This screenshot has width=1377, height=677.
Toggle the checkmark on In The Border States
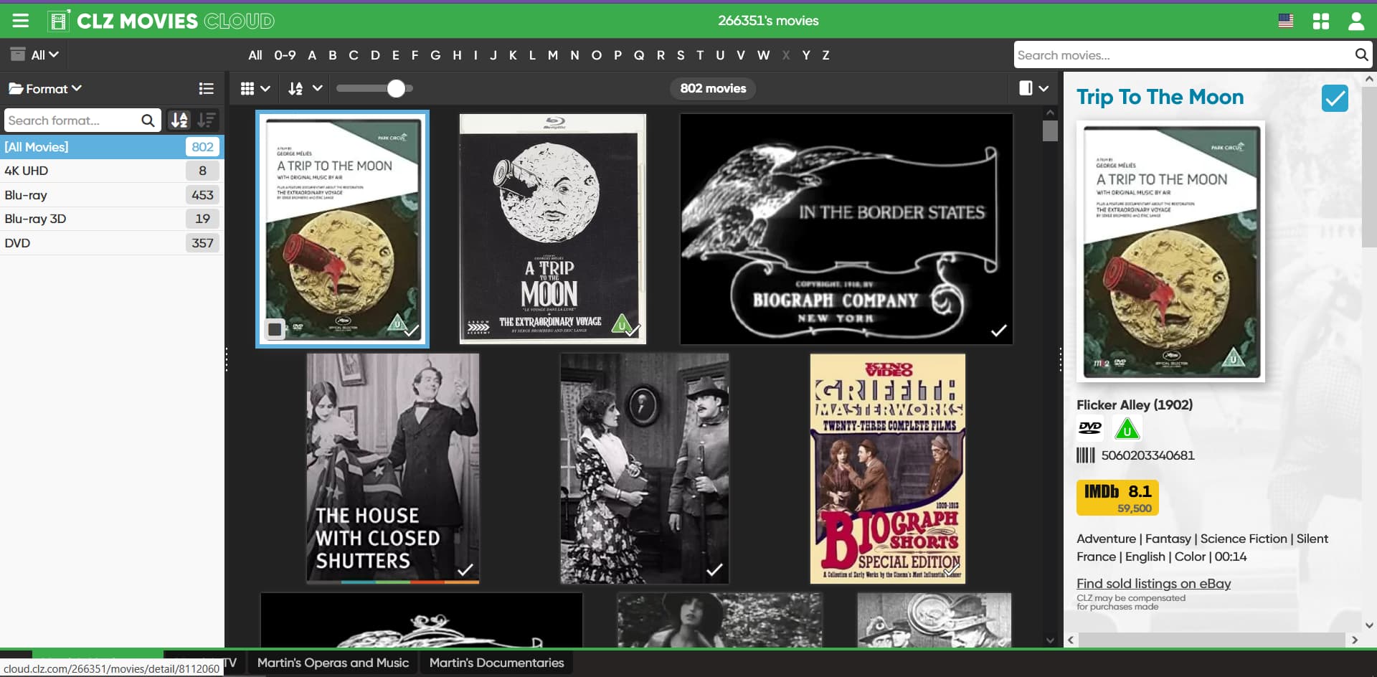click(x=998, y=331)
